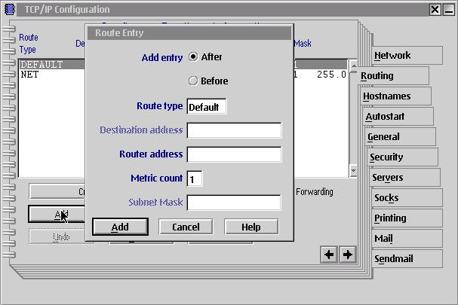
Task: Click the previous page left arrow
Action: (329, 255)
